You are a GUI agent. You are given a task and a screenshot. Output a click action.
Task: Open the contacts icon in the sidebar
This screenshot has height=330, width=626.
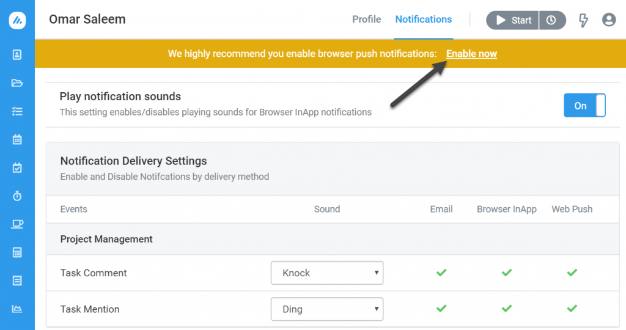coord(17,54)
